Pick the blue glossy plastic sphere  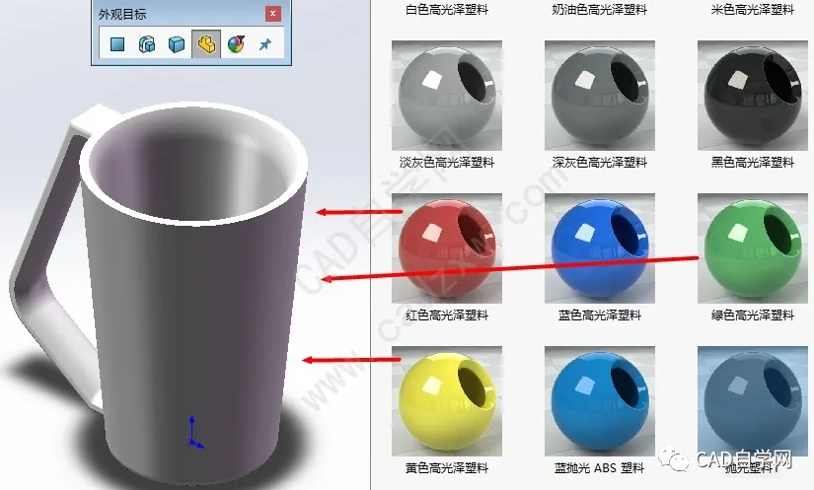[600, 248]
